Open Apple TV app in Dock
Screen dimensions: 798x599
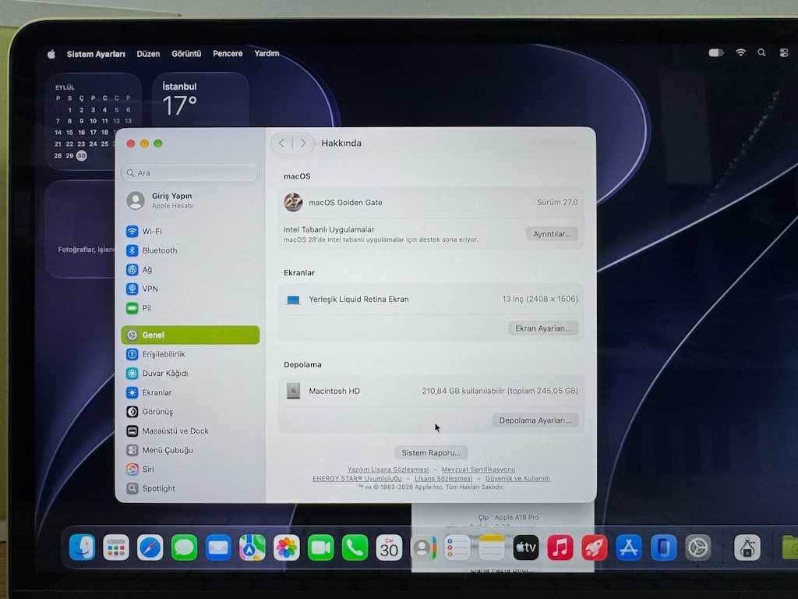tap(526, 548)
